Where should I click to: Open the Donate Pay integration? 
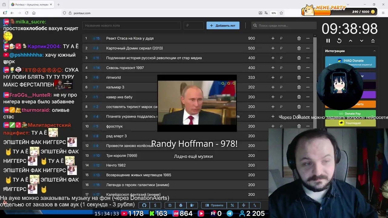click(x=350, y=114)
